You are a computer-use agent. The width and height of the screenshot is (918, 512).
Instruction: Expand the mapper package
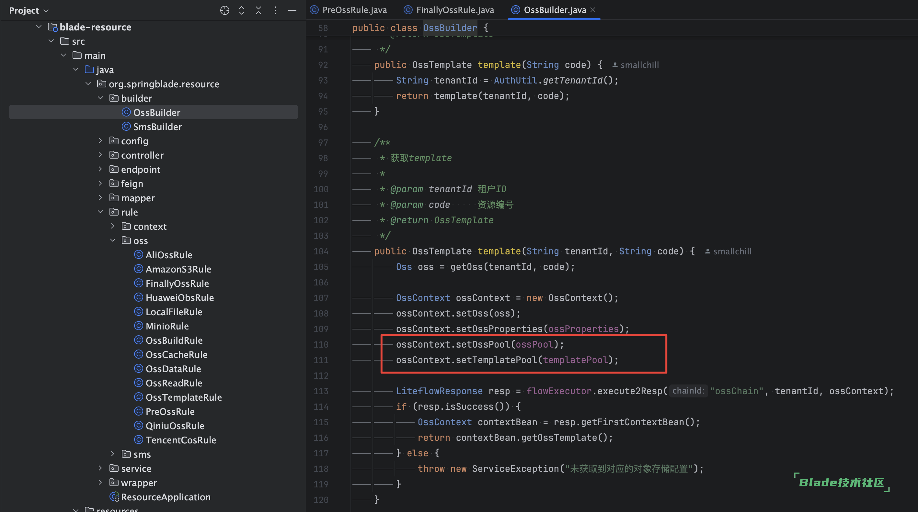[x=100, y=198]
